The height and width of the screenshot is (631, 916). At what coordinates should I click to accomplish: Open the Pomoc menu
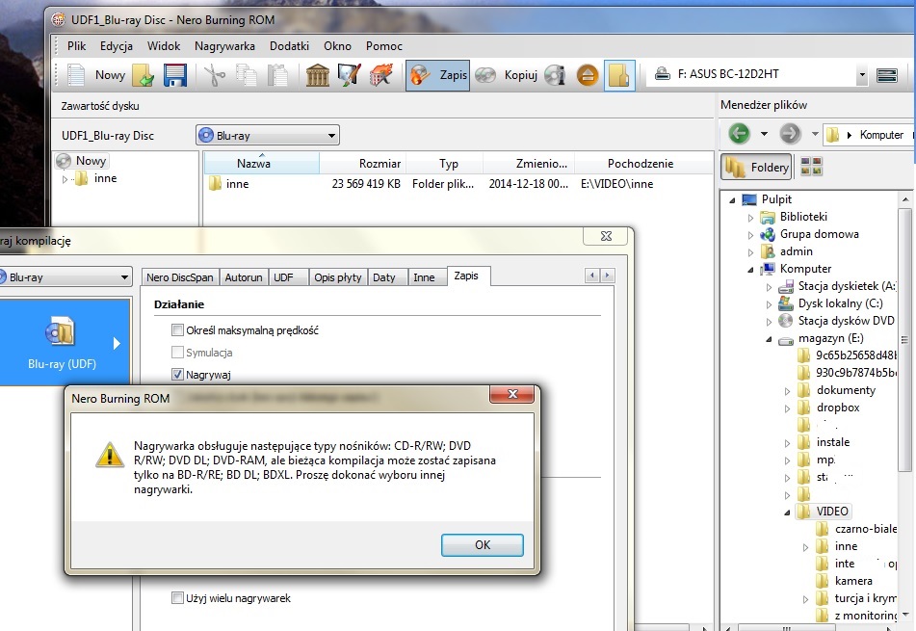pos(383,45)
